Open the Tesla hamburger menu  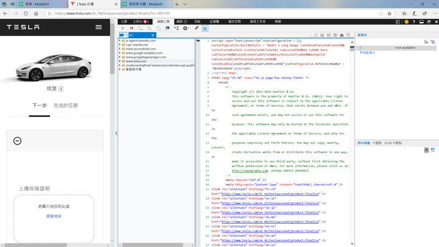(x=99, y=27)
